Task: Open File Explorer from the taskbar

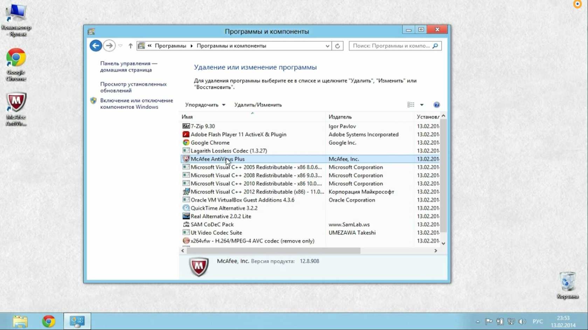Action: (20, 321)
